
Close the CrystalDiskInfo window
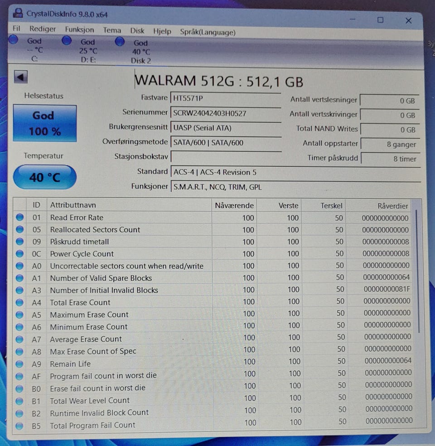(409, 20)
